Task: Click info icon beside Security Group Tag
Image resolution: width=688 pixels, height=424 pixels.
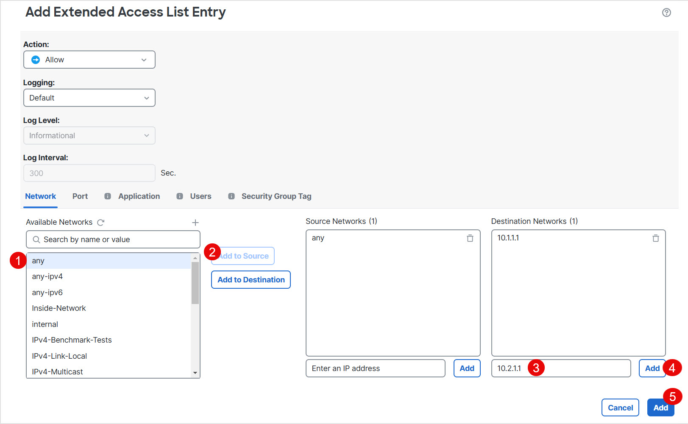Action: 231,196
